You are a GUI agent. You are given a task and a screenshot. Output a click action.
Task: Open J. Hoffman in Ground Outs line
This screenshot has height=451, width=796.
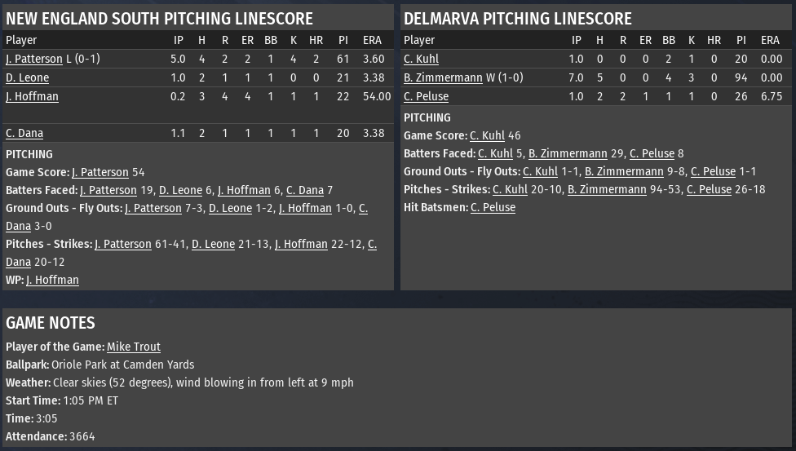[x=305, y=208]
